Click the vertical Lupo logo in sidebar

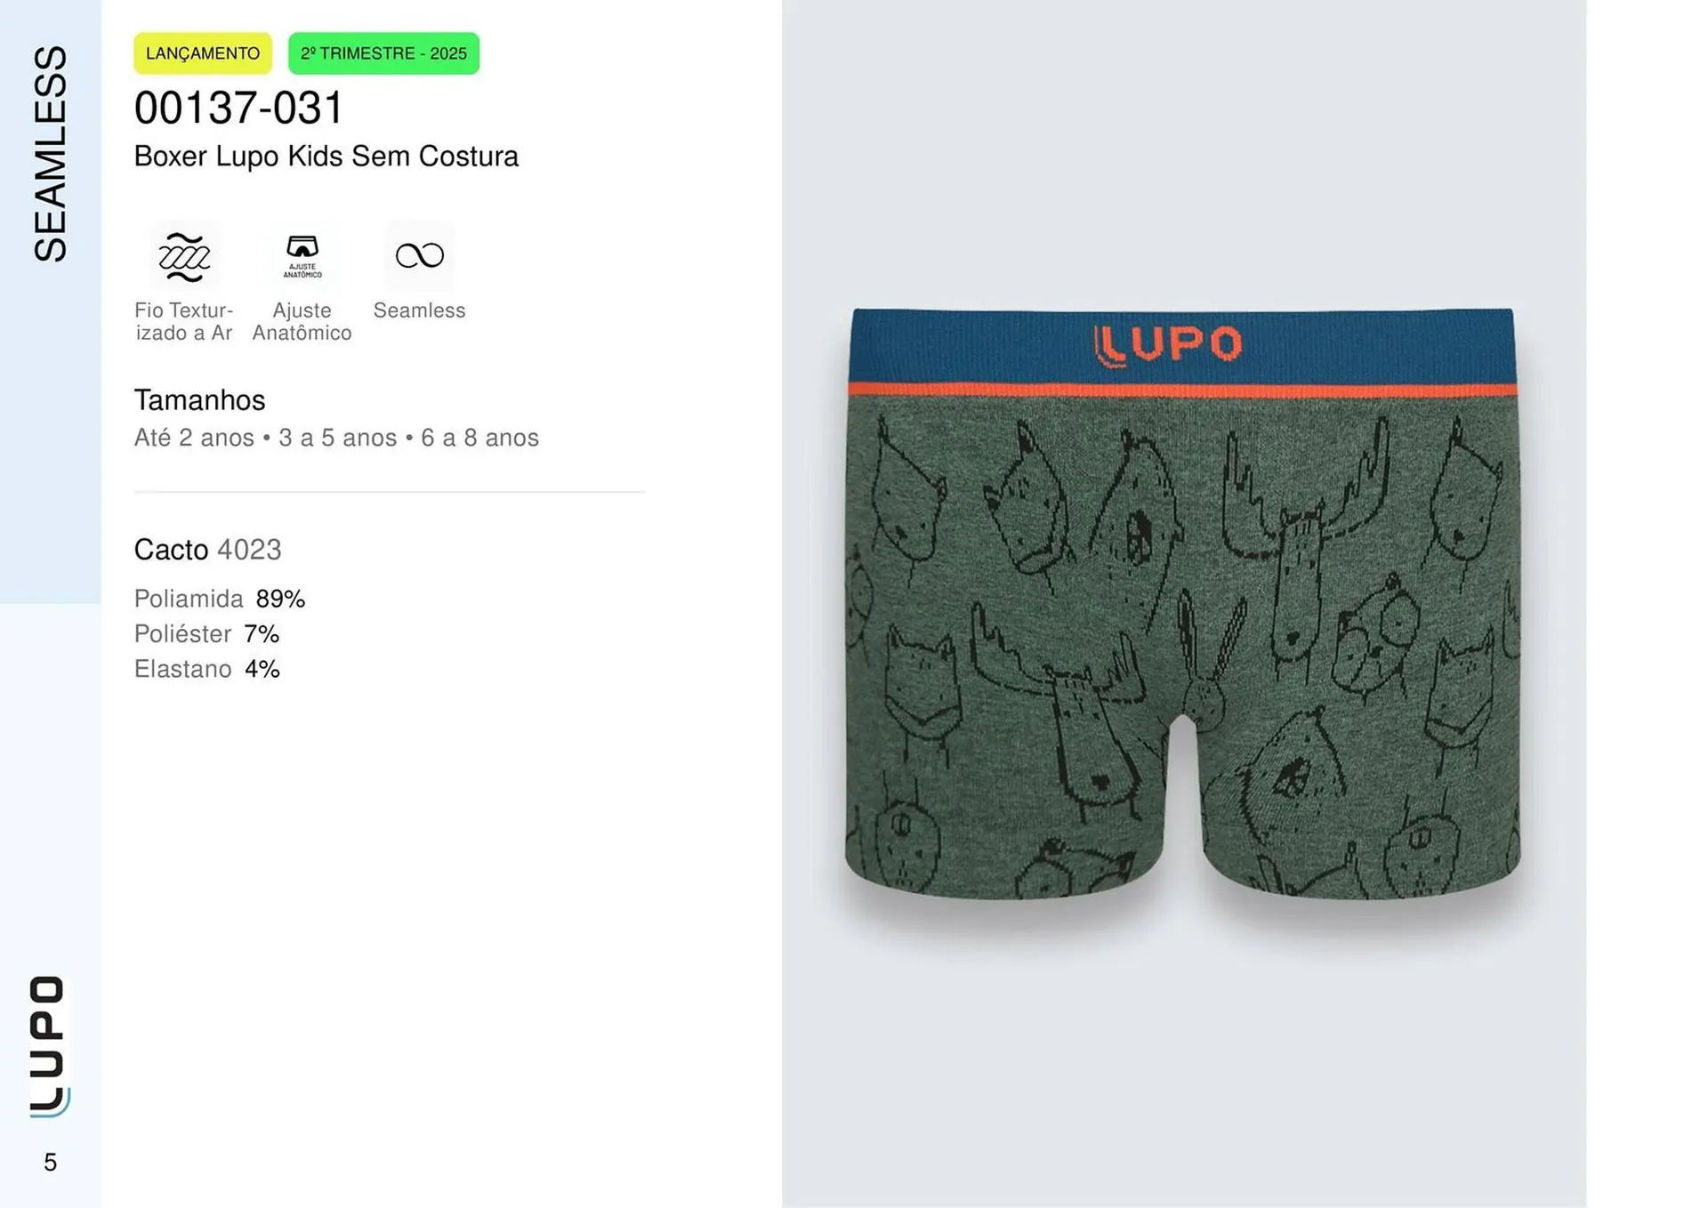pos(48,1046)
